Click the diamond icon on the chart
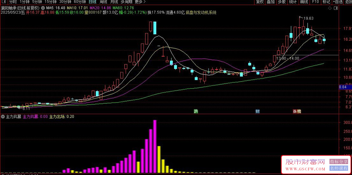 (330, 8)
